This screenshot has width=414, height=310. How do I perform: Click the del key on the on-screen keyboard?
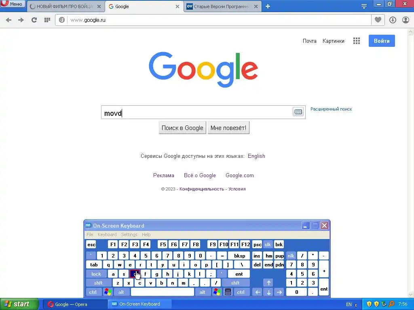pos(257,265)
